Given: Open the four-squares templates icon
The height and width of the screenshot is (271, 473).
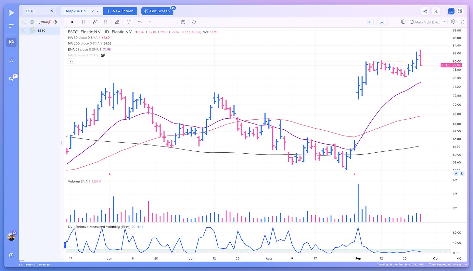Looking at the screenshot, I should [106, 22].
